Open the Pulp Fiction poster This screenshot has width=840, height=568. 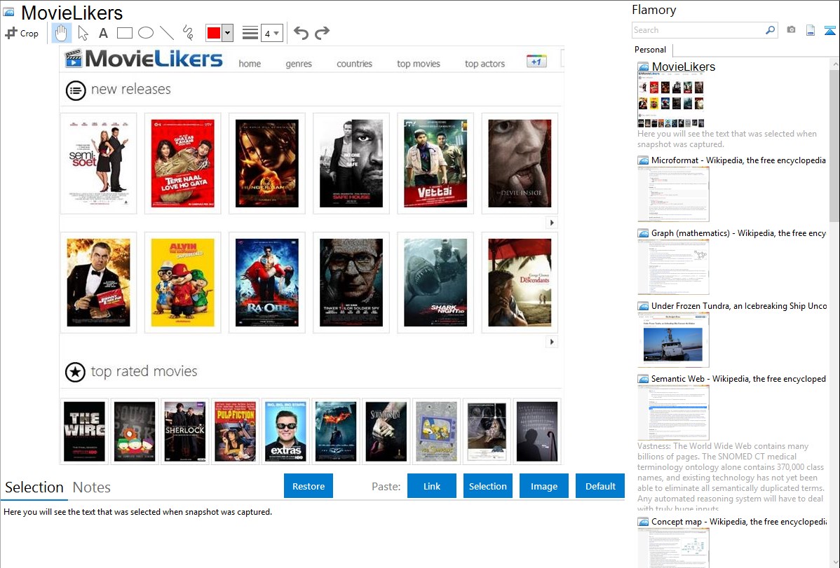(235, 431)
